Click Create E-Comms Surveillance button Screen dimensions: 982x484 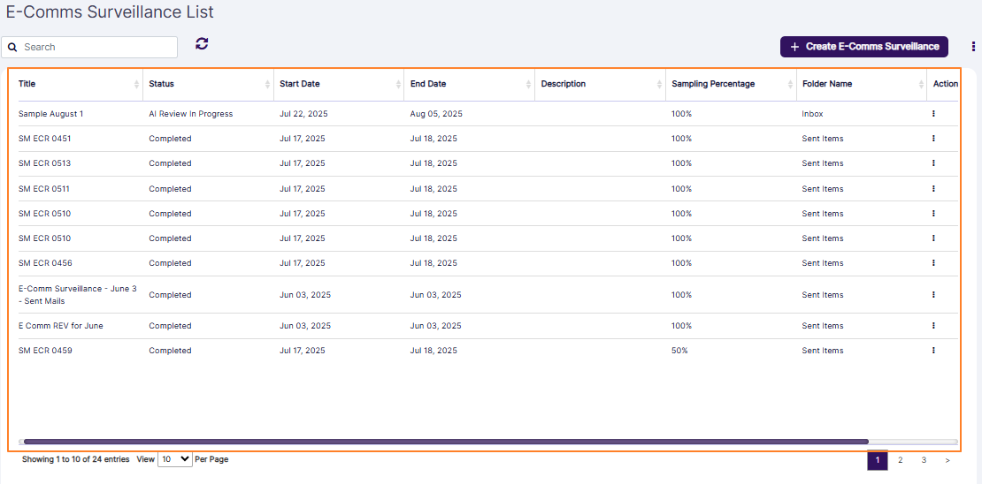click(864, 47)
